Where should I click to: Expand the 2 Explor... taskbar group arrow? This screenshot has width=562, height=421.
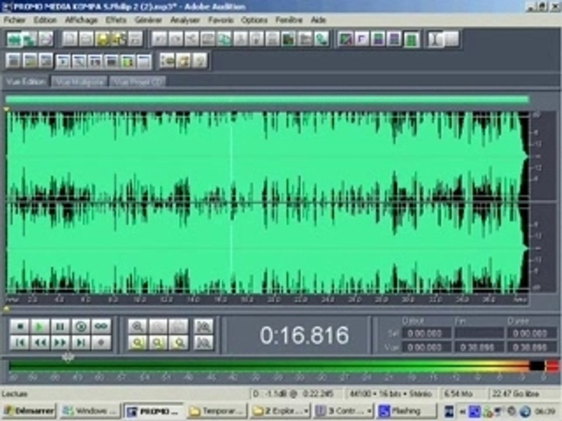coord(306,411)
